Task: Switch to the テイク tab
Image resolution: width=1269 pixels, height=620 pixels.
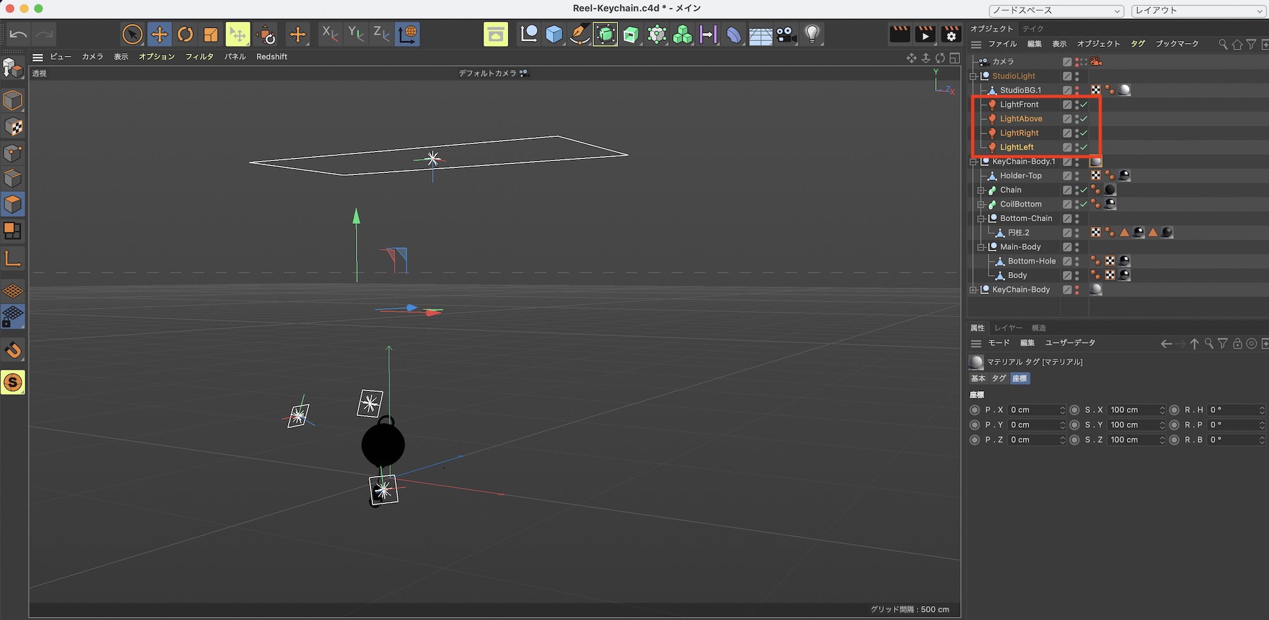Action: 1032,29
